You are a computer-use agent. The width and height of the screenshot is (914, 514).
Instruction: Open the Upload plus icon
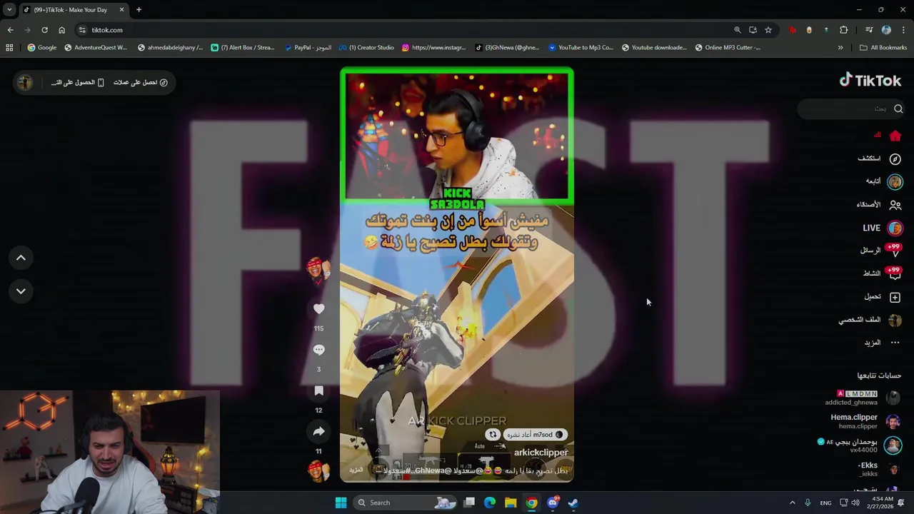(895, 297)
